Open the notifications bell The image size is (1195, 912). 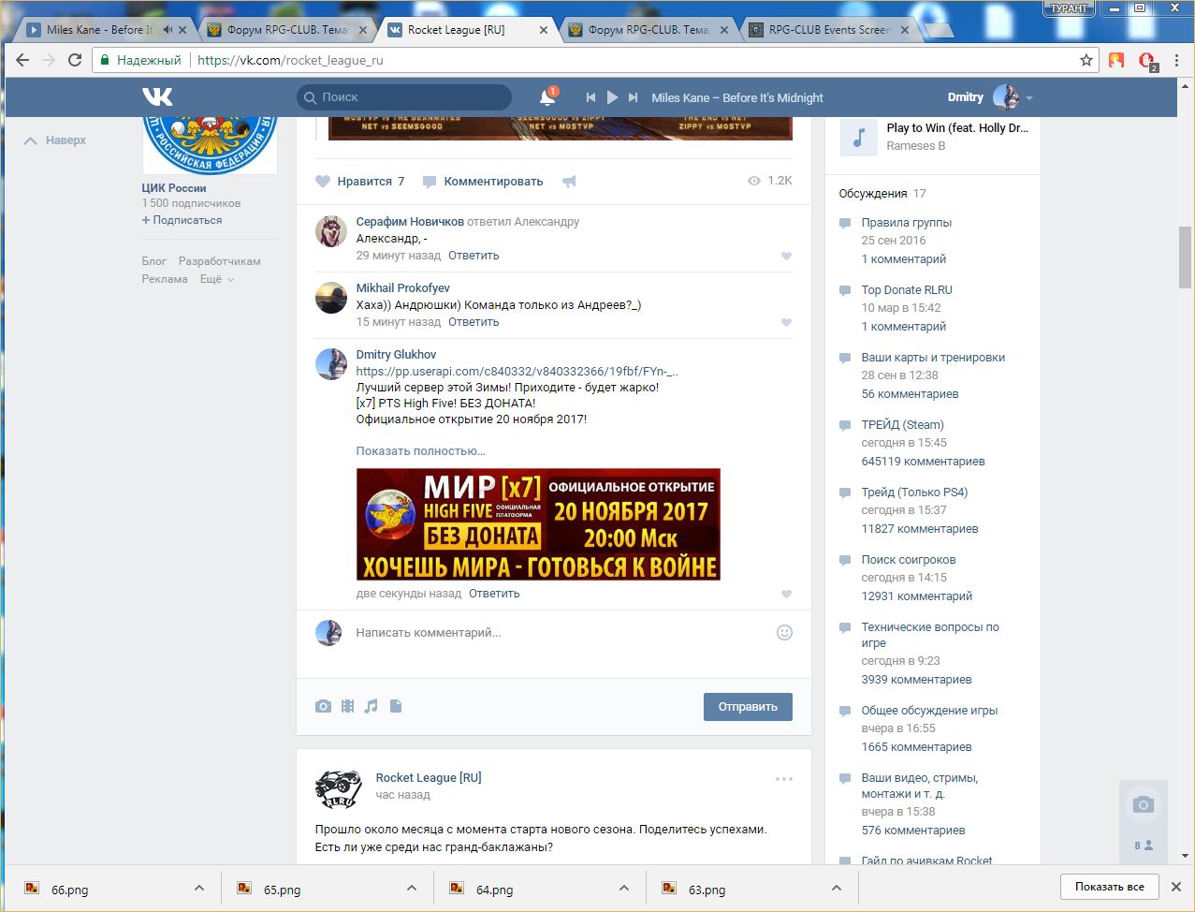point(547,97)
